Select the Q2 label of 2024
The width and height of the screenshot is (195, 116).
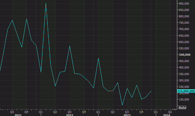(170, 112)
